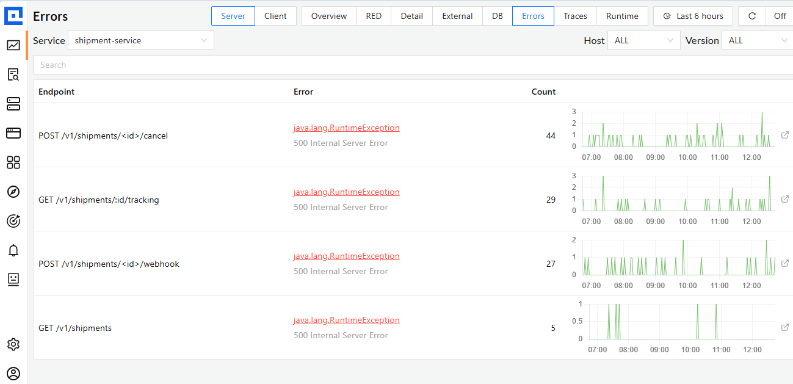Viewport: 793px width, 384px height.
Task: Open the dashboards grid sidebar icon
Action: (13, 162)
